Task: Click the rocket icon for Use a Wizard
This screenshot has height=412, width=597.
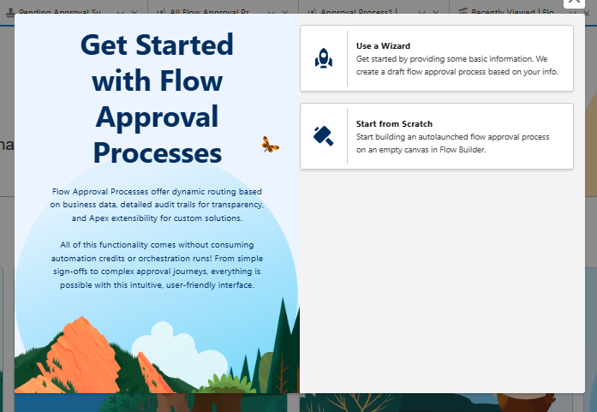Action: (324, 58)
